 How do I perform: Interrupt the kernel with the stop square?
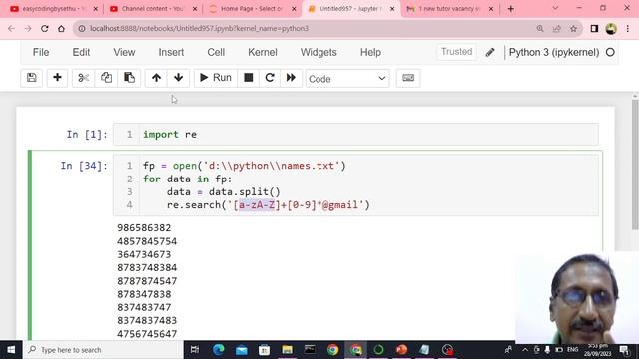(x=249, y=78)
